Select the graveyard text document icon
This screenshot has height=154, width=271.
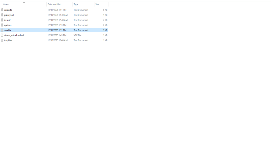[x=2, y=15]
